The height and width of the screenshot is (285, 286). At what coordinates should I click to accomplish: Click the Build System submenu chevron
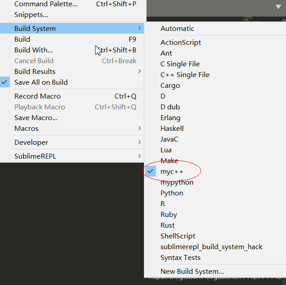click(139, 28)
